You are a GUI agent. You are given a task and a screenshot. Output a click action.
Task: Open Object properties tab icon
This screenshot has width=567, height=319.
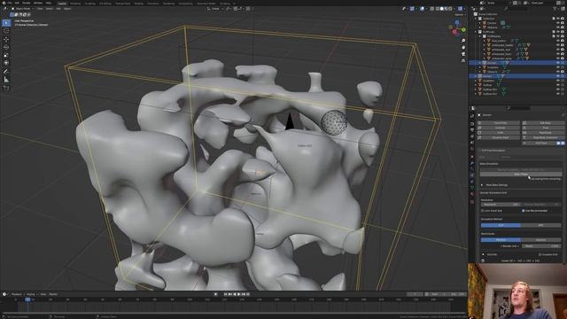point(472,157)
